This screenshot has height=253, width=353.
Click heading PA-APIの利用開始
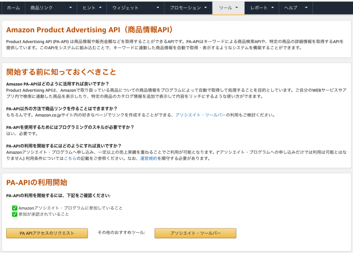pyautogui.click(x=37, y=182)
